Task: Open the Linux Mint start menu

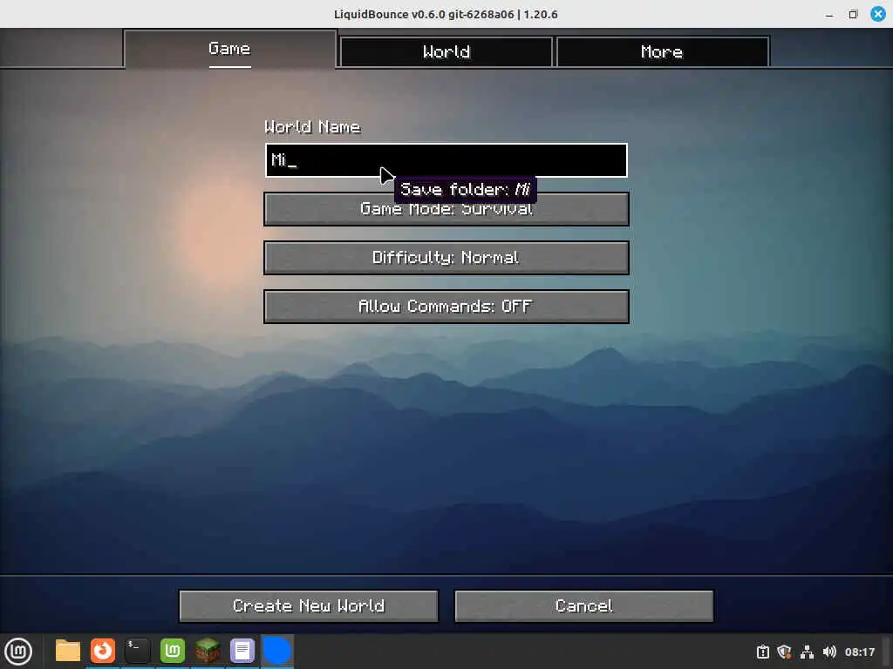Action: tap(18, 652)
